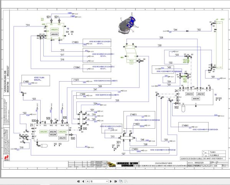230x185 pixels.
Task: Click the red E3 series logo
Action: click(6, 158)
